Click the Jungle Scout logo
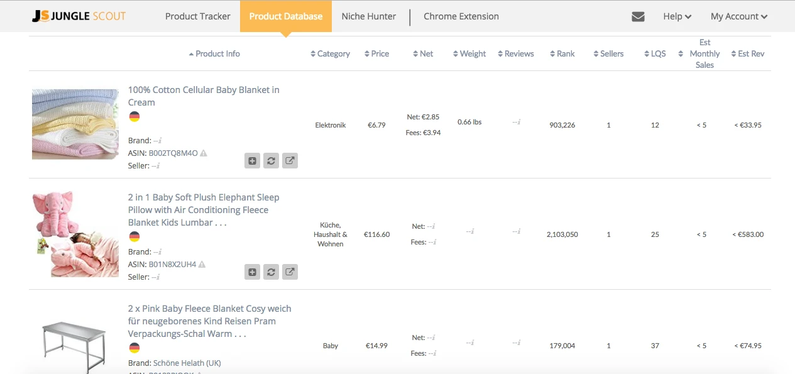Screen dimensions: 795x374 tap(79, 16)
